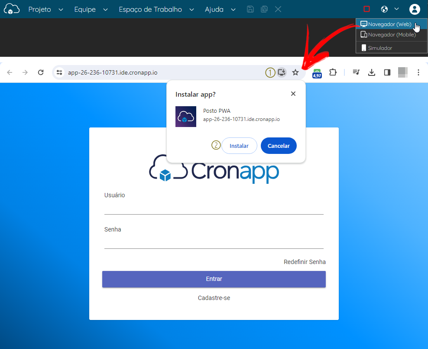The image size is (428, 349).
Task: Open the Equipe menu
Action: 85,9
